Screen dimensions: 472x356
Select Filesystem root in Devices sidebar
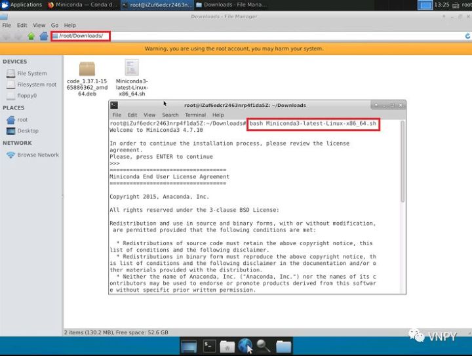tap(31, 85)
